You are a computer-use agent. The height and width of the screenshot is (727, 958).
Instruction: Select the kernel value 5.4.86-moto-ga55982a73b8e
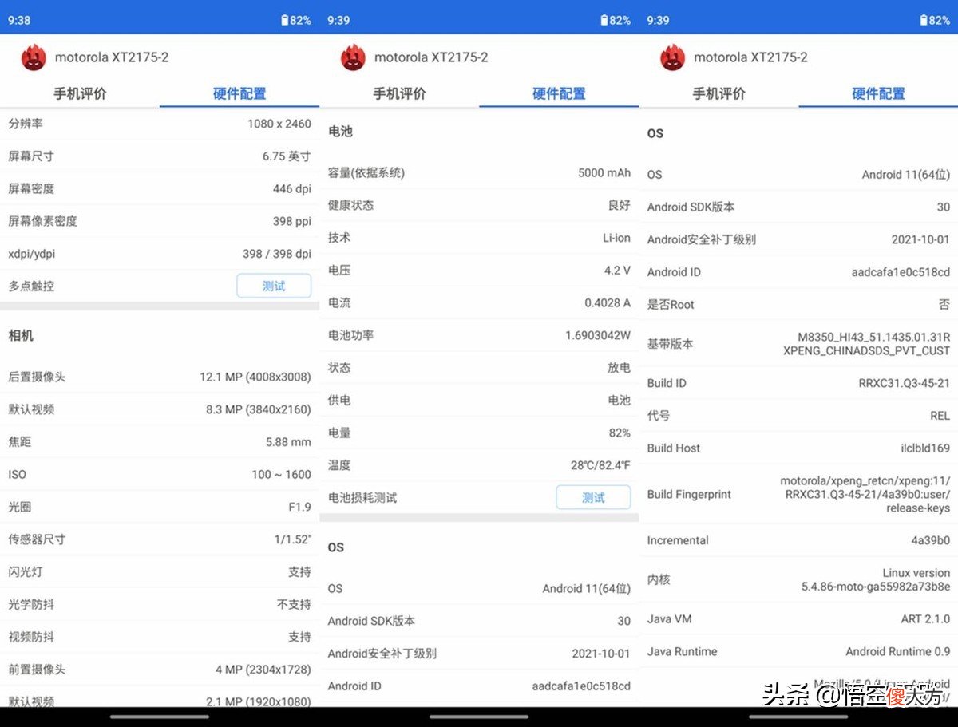[x=876, y=587]
